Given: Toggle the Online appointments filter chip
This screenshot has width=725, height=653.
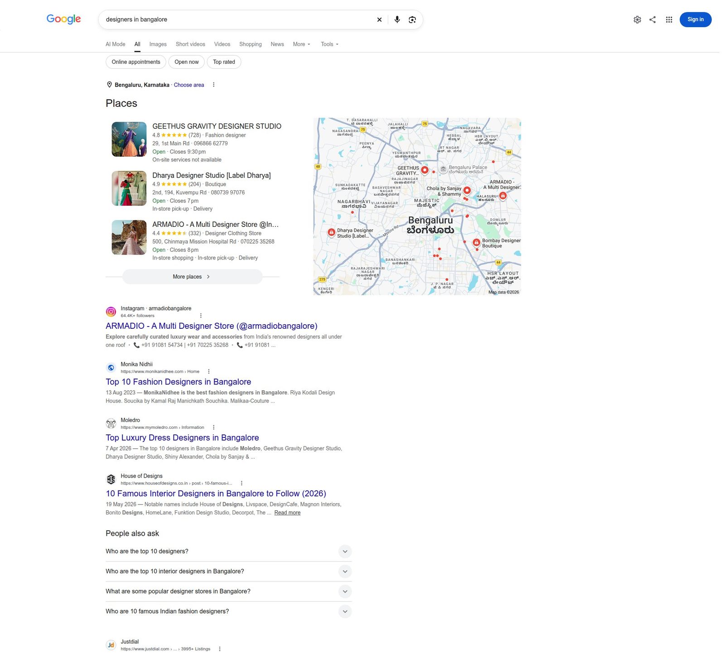Looking at the screenshot, I should click(x=136, y=62).
